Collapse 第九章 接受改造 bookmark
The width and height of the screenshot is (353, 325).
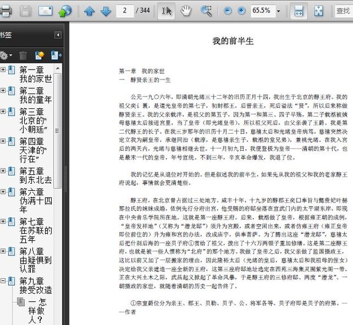pos(3,281)
